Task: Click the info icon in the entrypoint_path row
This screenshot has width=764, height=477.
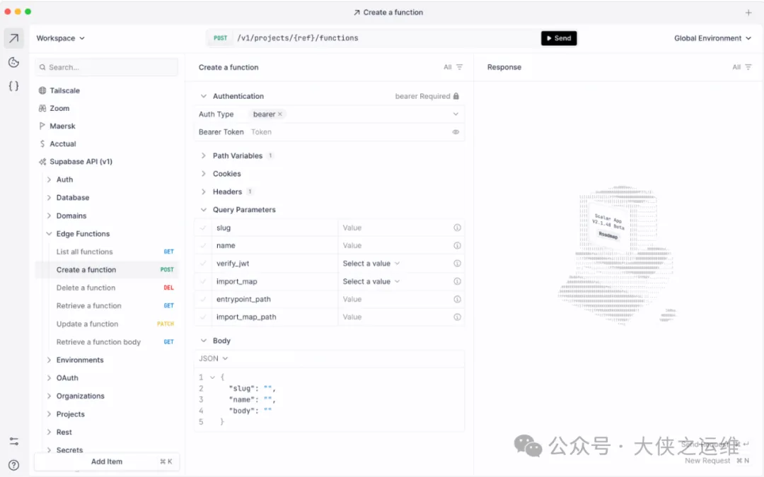Action: 457,300
